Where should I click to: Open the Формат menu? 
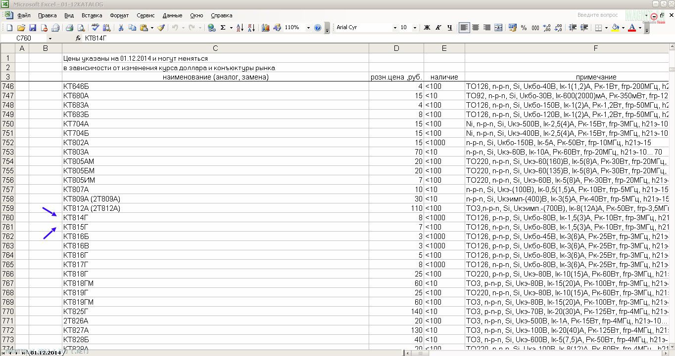click(119, 15)
